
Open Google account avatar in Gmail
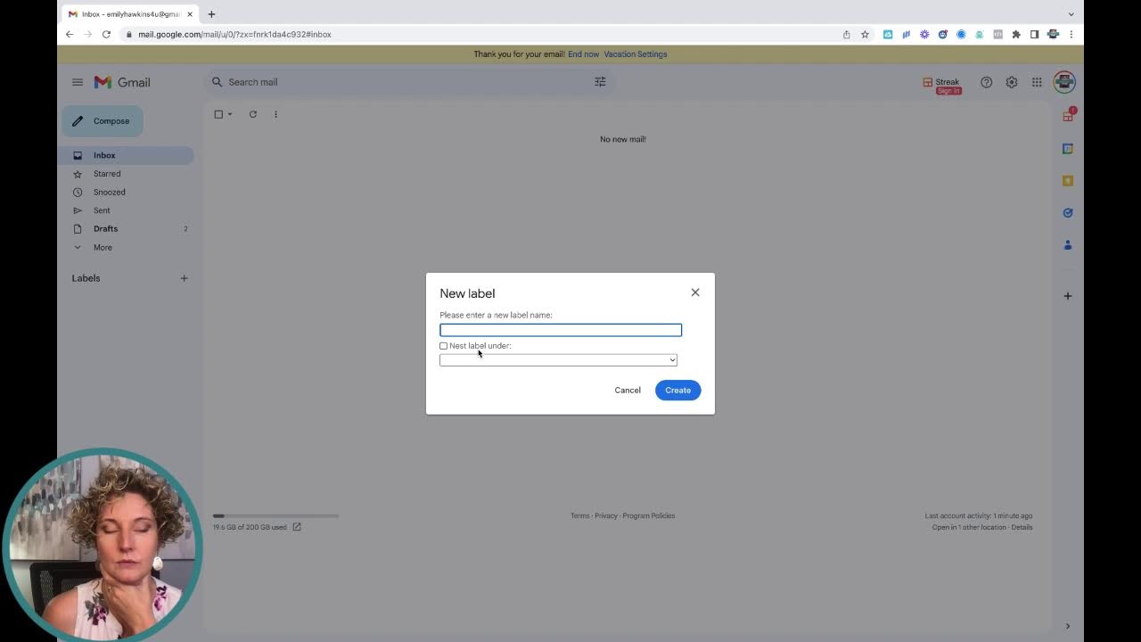click(1064, 82)
